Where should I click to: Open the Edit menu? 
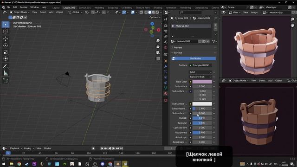15,7
